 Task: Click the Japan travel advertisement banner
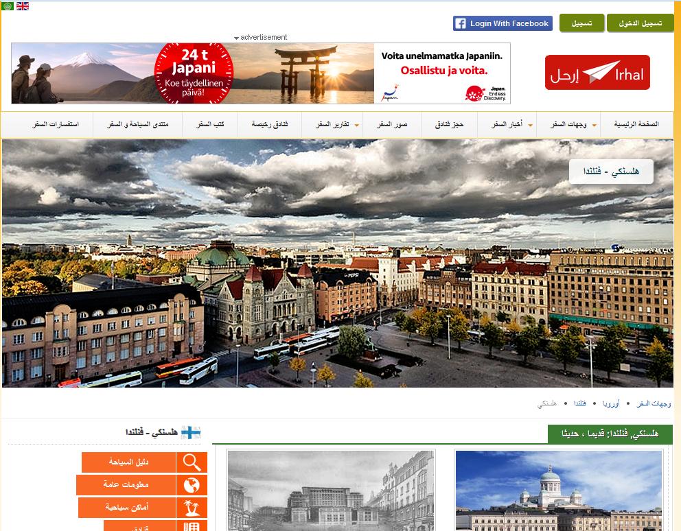click(x=261, y=73)
